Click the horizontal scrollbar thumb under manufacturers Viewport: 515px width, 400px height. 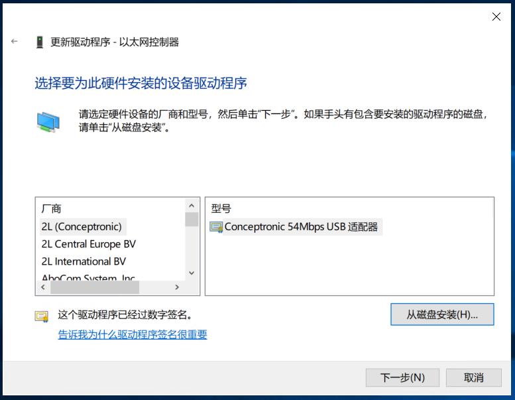pos(95,287)
